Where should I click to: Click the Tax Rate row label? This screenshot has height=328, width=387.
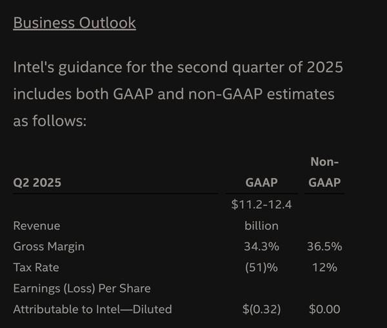36,267
